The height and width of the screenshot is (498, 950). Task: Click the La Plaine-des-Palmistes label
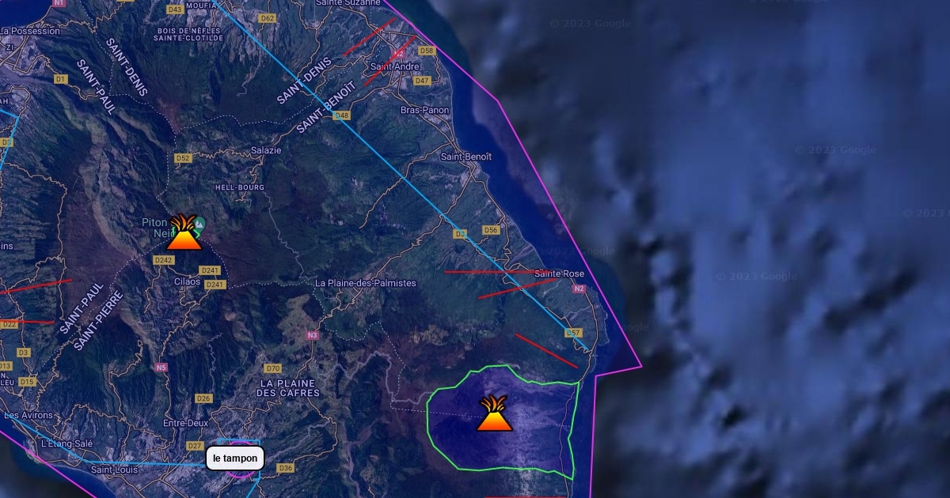click(x=365, y=283)
